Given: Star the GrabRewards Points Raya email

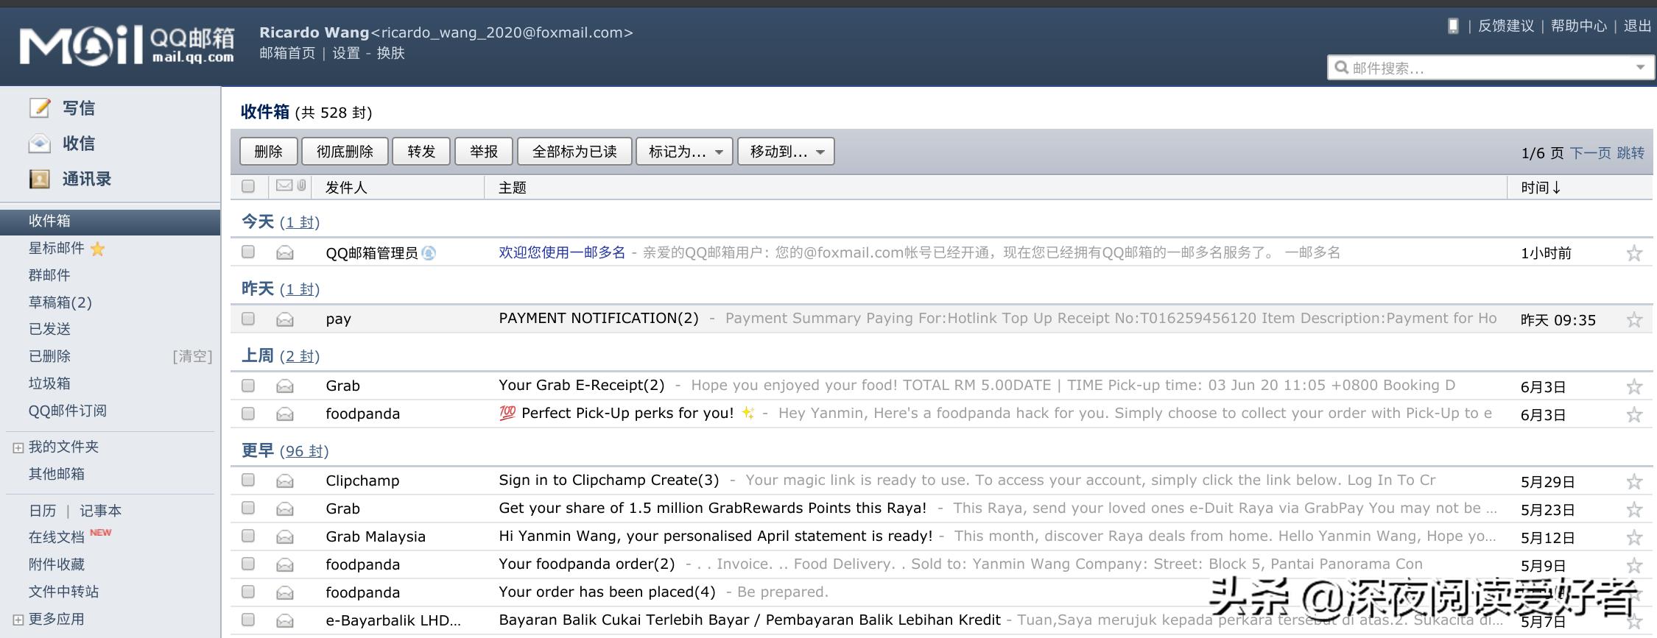Looking at the screenshot, I should tap(1634, 509).
